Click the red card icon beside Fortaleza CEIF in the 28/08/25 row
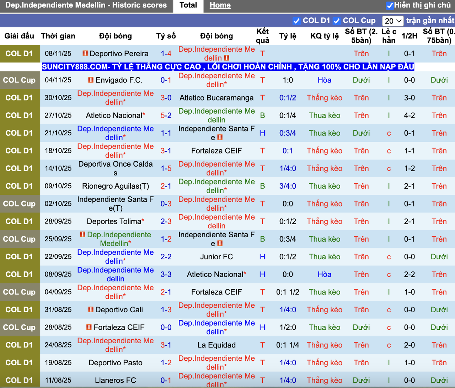This screenshot has width=455, height=388. click(x=89, y=327)
